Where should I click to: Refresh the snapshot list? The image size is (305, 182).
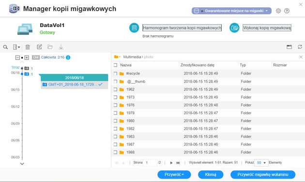(300, 47)
